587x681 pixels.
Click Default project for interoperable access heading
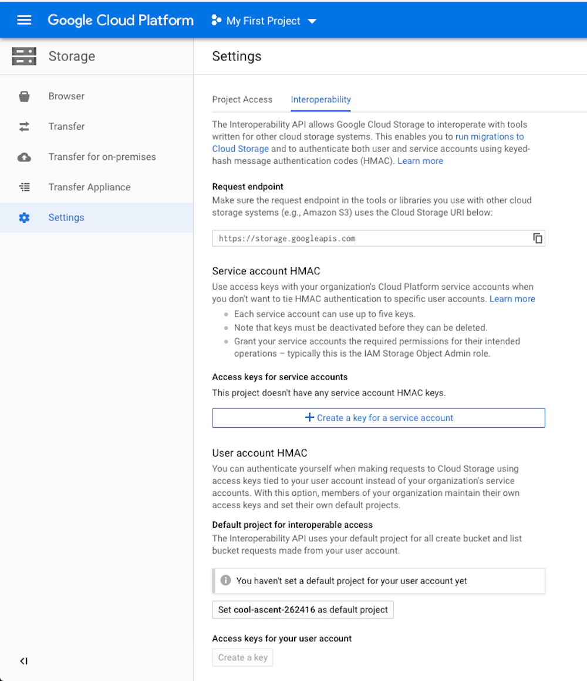pos(292,525)
